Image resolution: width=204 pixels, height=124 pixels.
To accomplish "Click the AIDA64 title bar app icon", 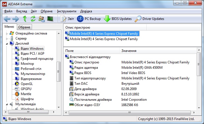I will coord(4,4).
